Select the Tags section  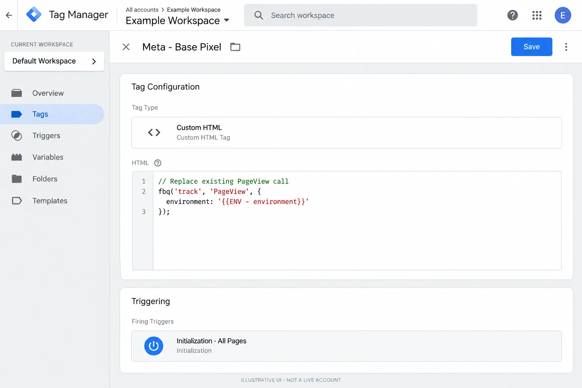[x=52, y=114]
